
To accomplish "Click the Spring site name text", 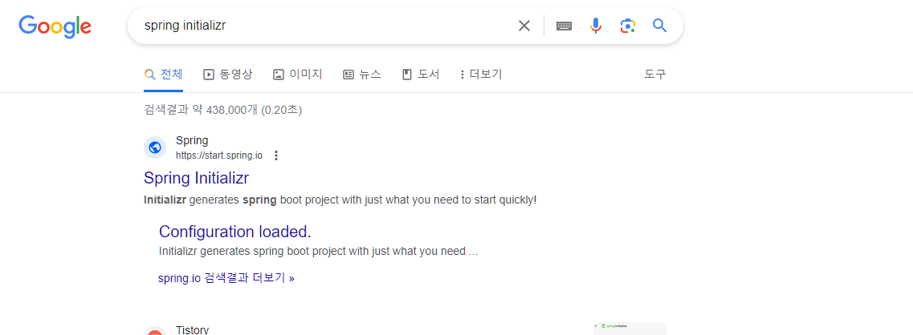I will 192,141.
